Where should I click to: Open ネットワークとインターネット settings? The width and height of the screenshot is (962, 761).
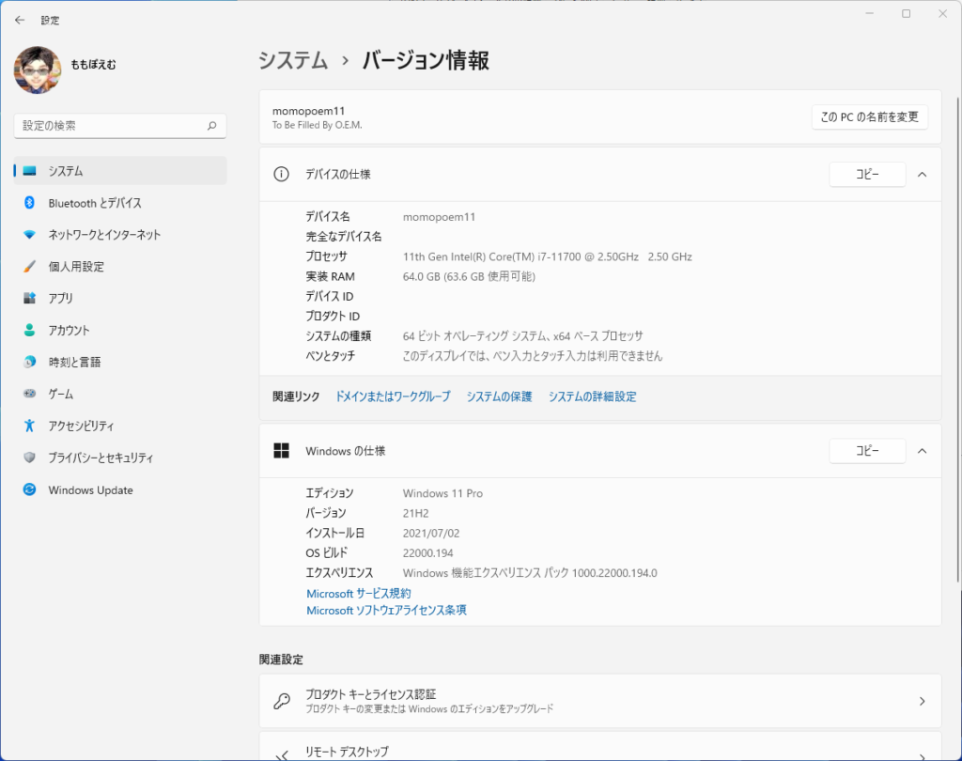[x=119, y=235]
